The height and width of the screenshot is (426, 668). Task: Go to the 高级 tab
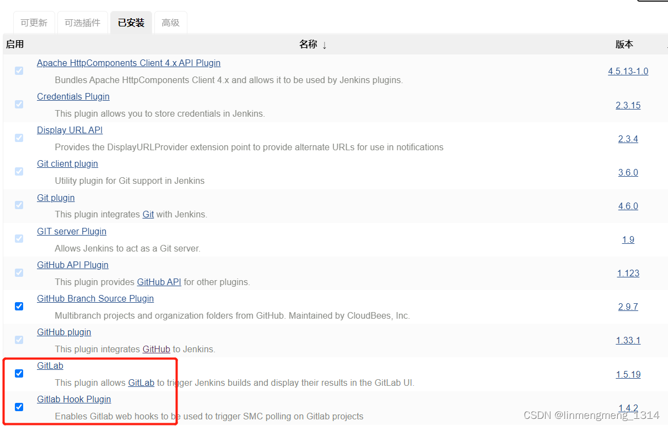point(171,23)
